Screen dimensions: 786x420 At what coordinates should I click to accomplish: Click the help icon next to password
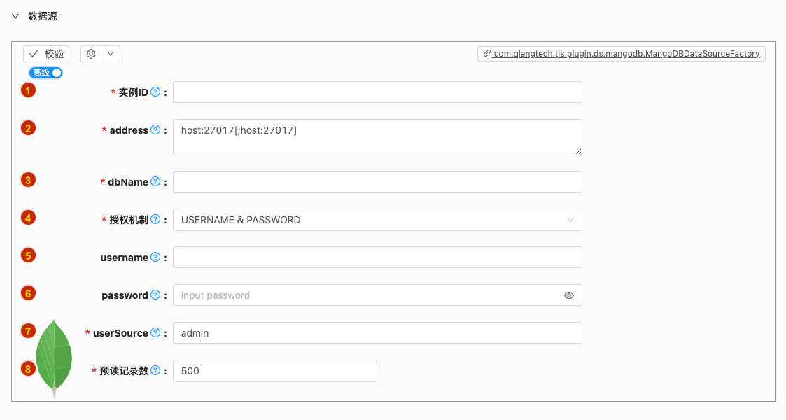(155, 295)
